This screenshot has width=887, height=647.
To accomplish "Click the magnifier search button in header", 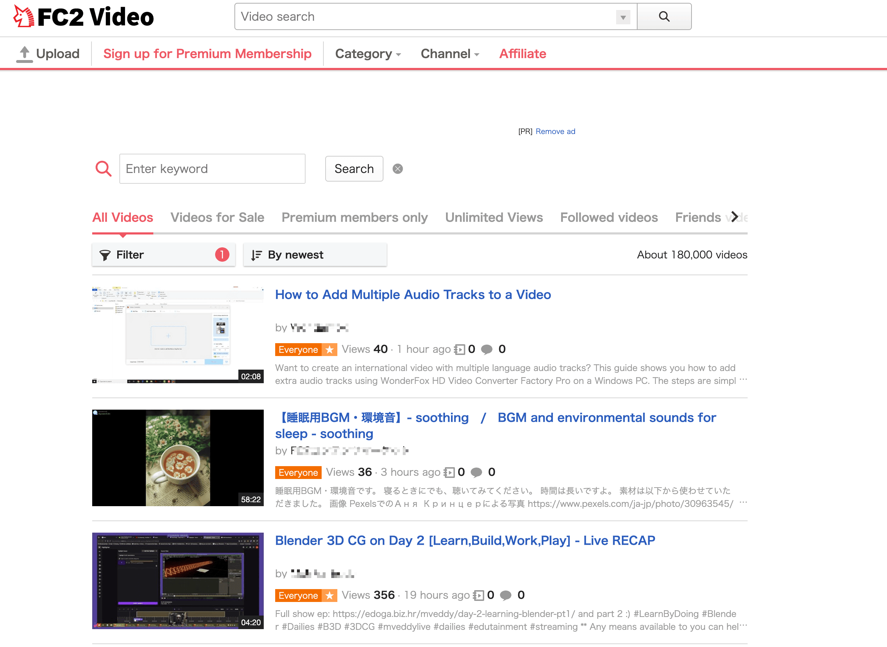I will point(664,16).
